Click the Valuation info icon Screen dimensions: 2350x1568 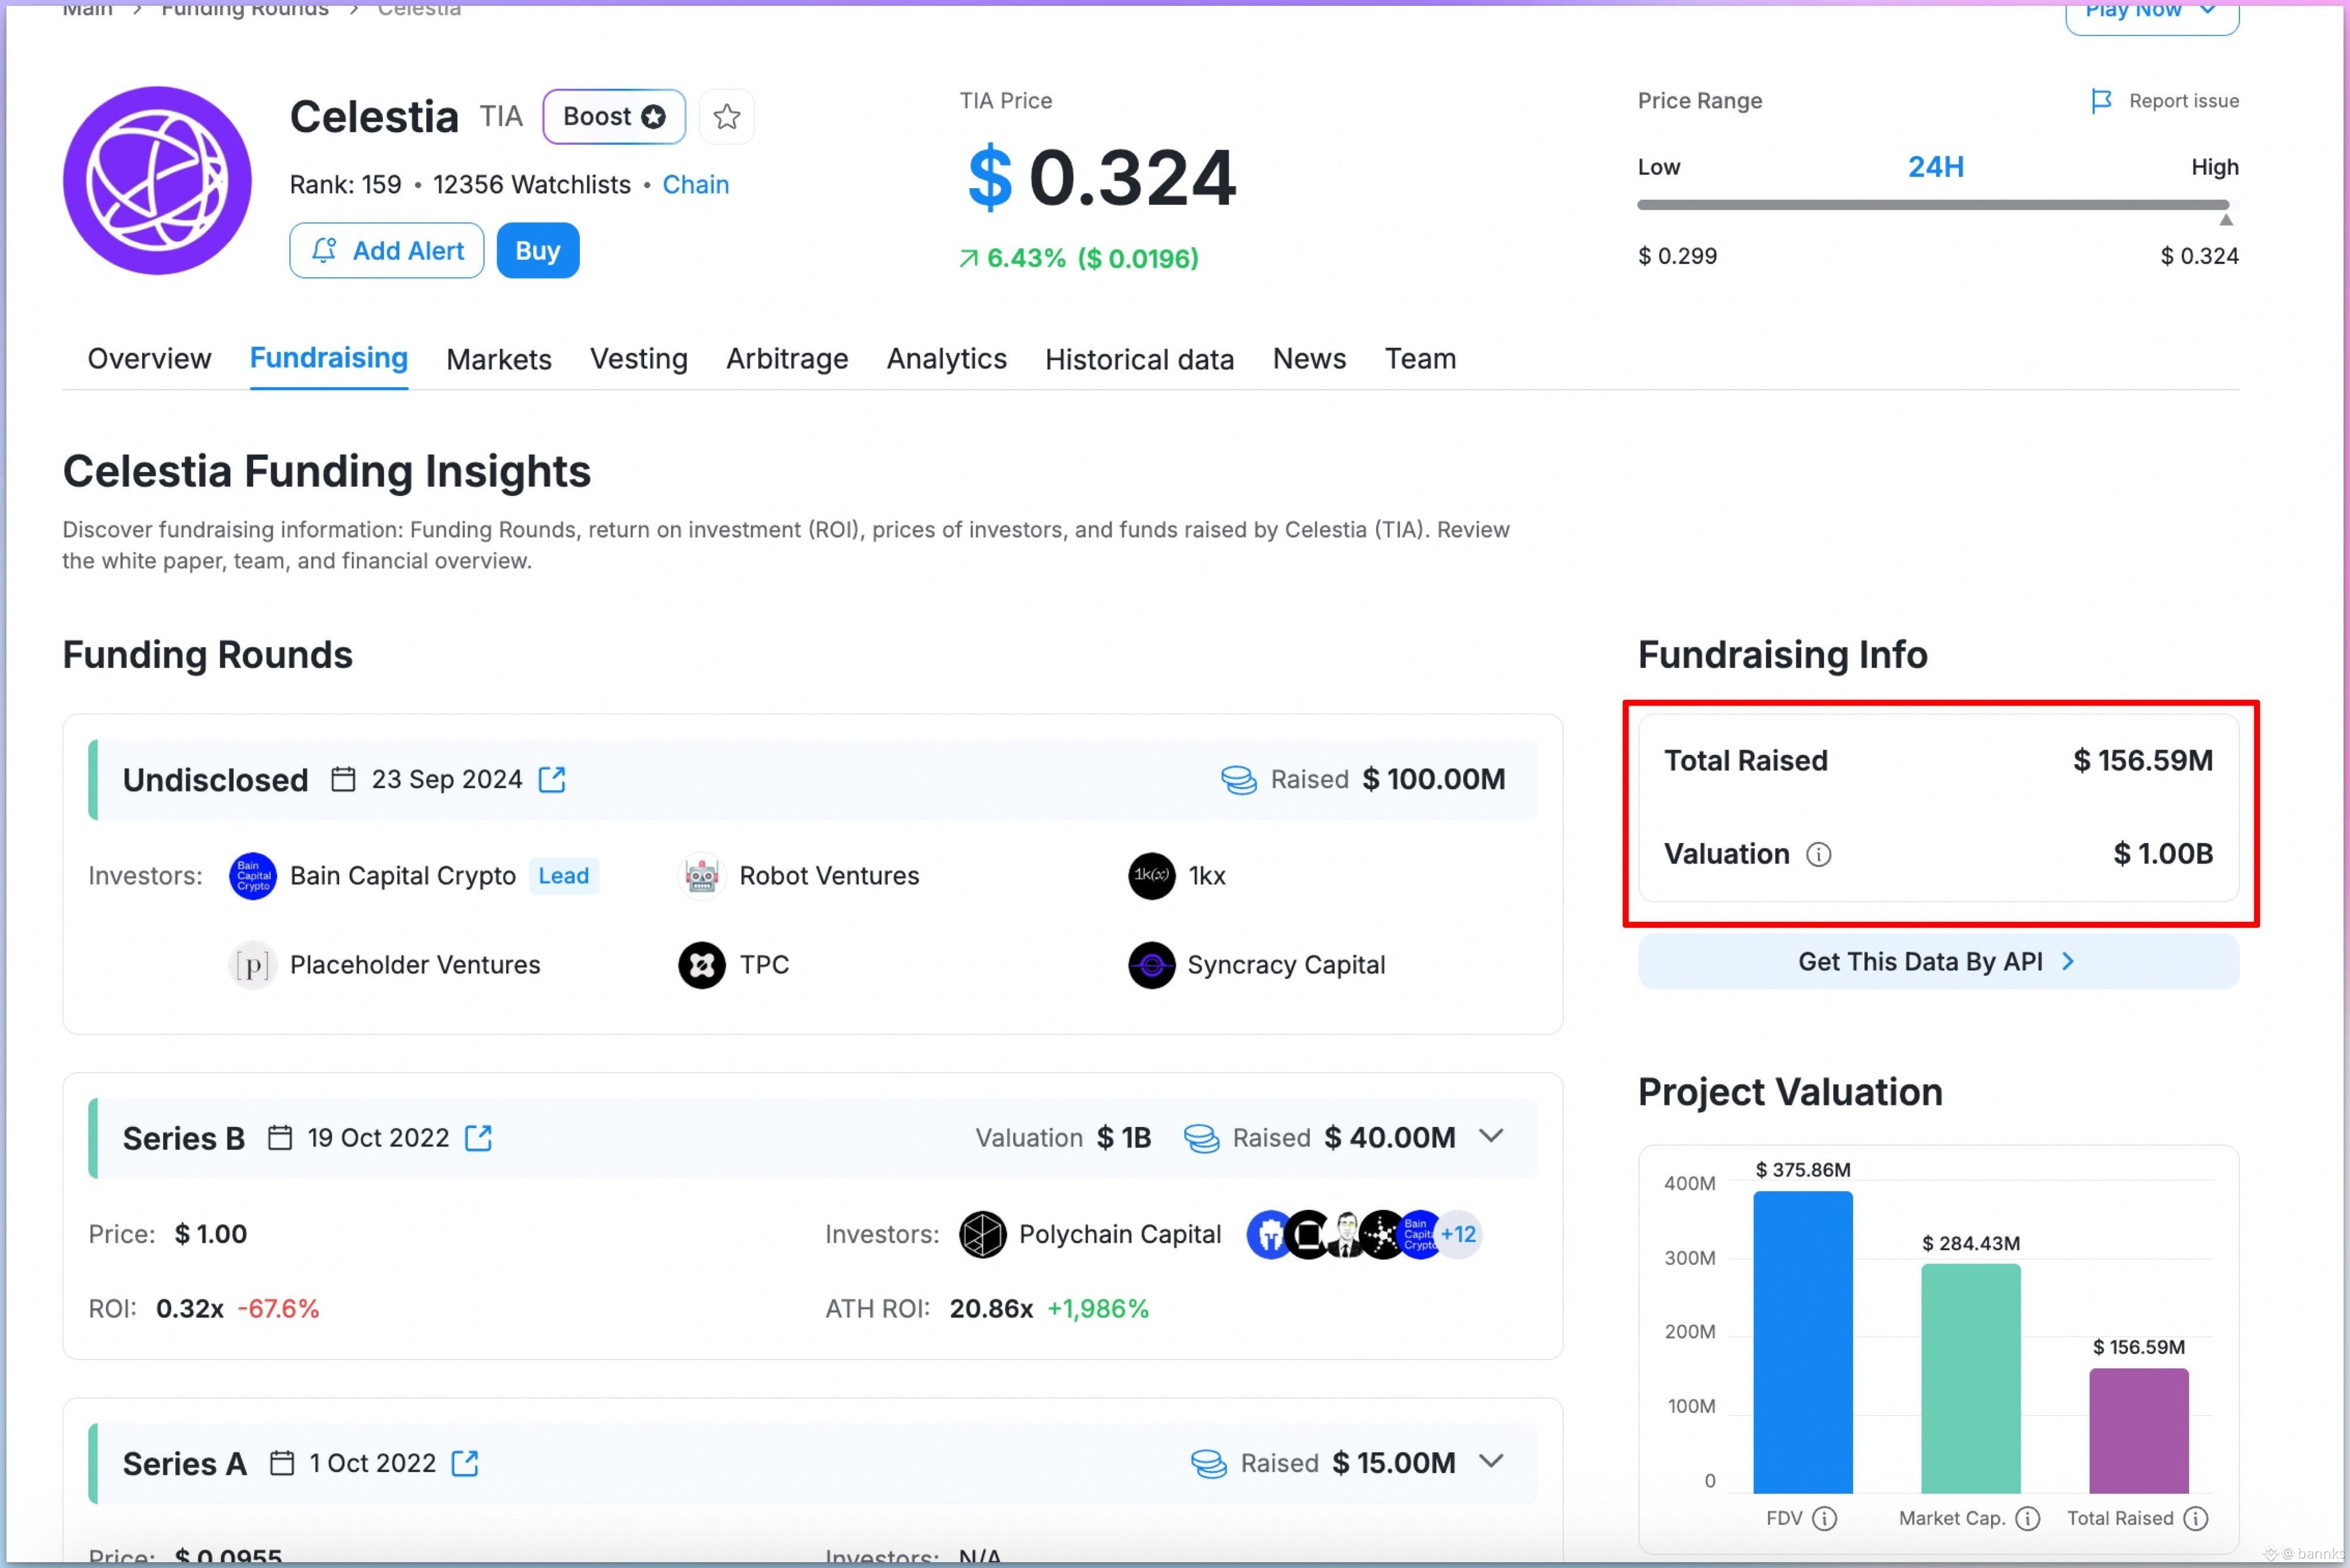tap(1818, 855)
